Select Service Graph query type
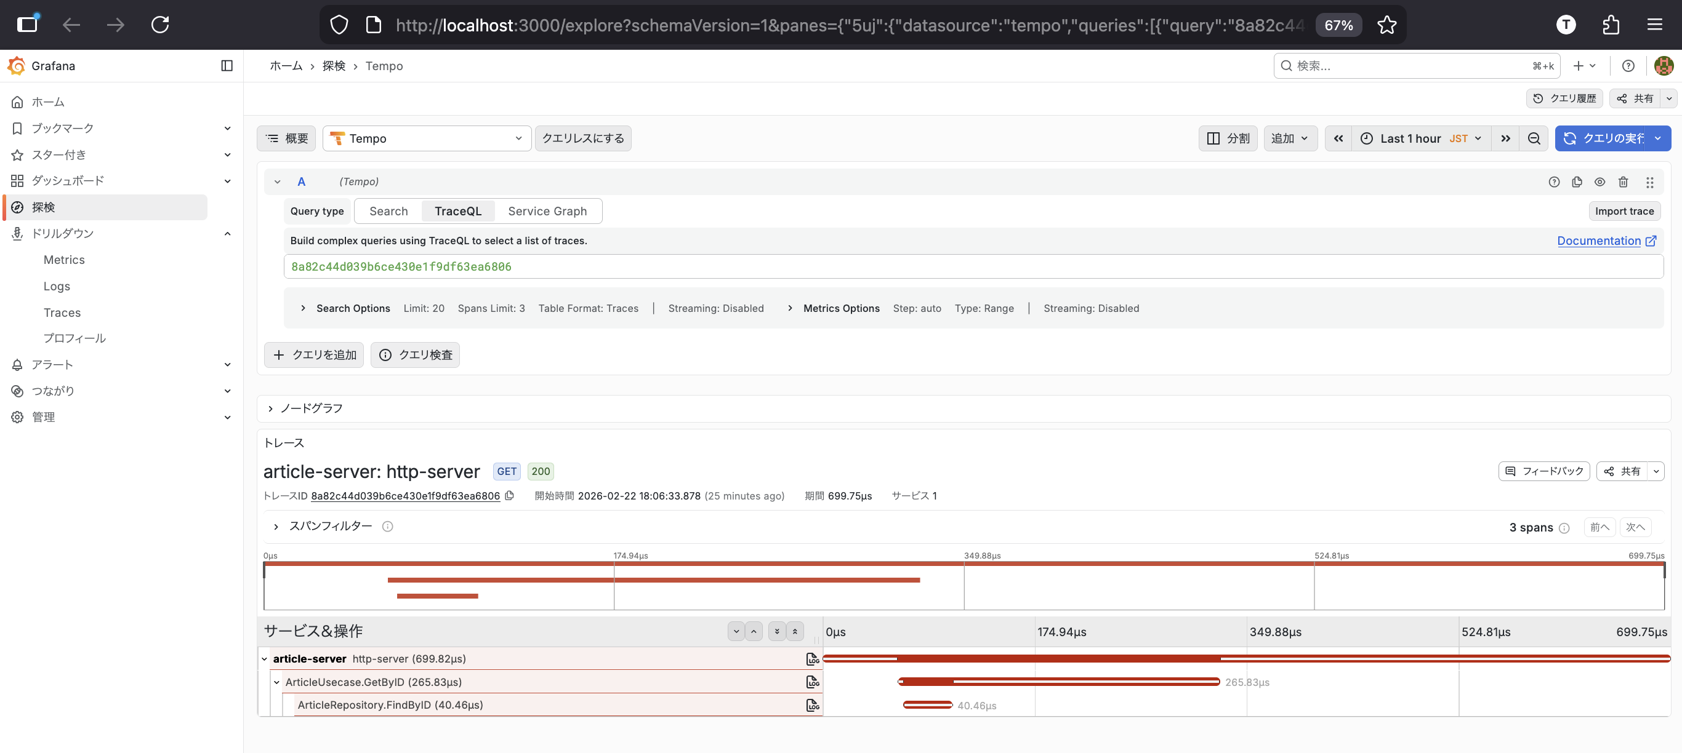 point(547,212)
